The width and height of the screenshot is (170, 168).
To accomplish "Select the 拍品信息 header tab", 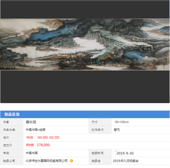I will (x=12, y=114).
